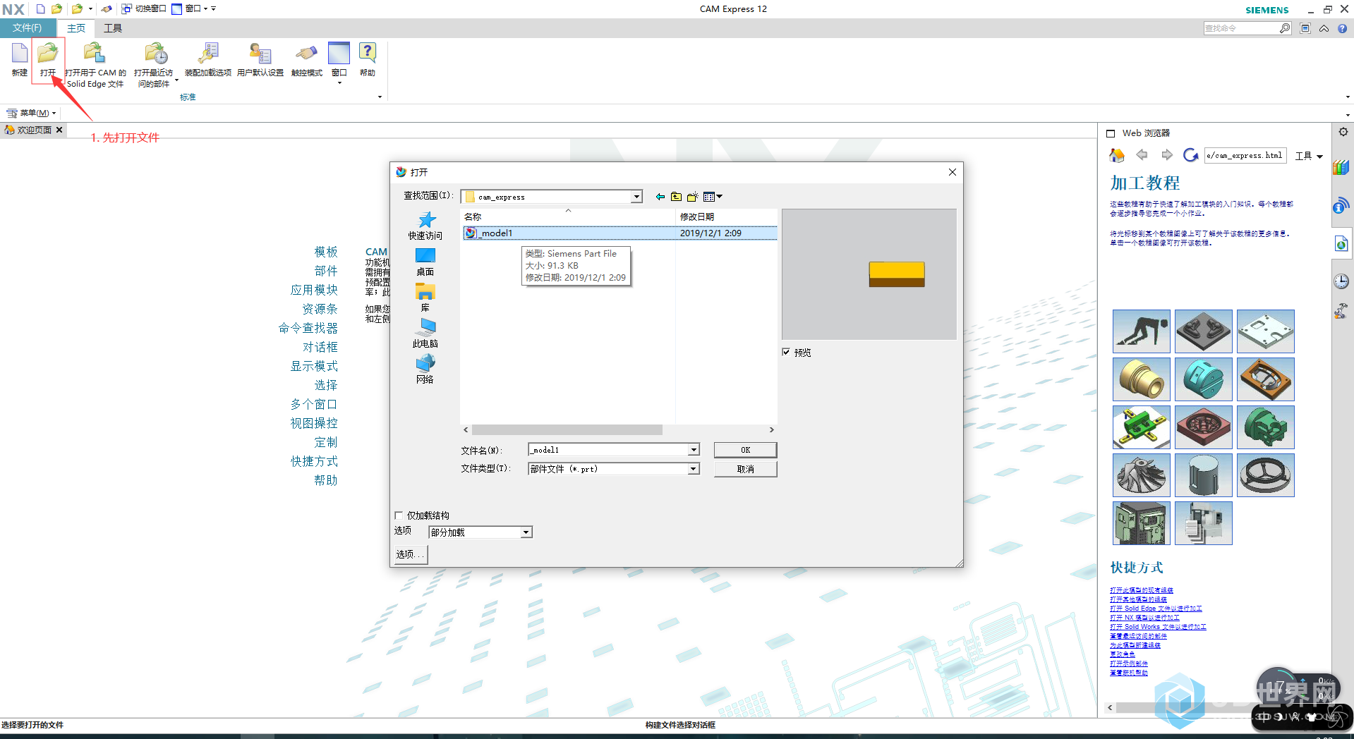Close the 欢迎页面 tab
This screenshot has width=1354, height=739.
pos(59,130)
